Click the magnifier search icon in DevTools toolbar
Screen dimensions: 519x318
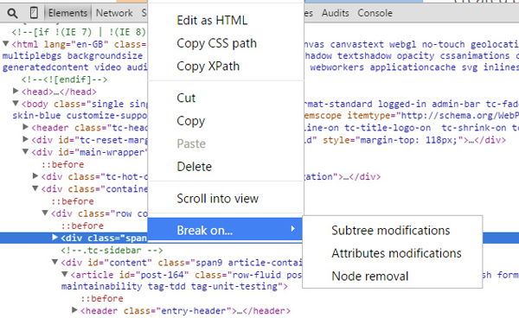tap(13, 13)
